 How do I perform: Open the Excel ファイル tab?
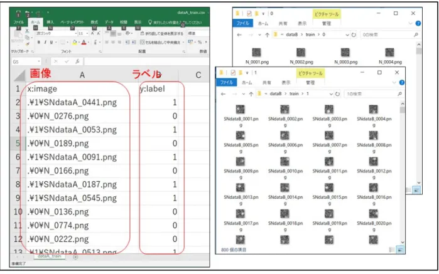coord(19,22)
